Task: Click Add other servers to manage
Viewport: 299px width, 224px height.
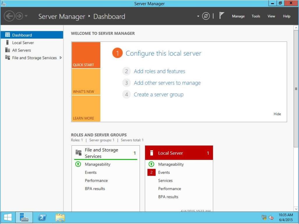Action: pyautogui.click(x=167, y=83)
